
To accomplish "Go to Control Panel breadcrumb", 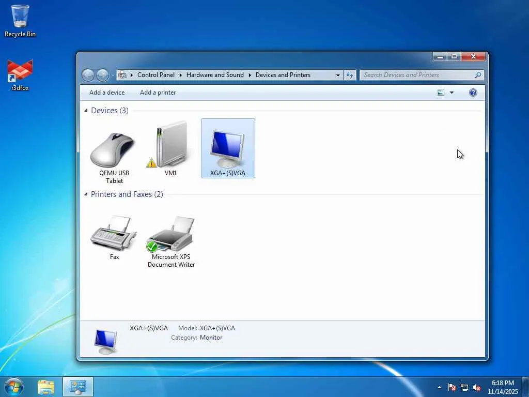I will 156,75.
